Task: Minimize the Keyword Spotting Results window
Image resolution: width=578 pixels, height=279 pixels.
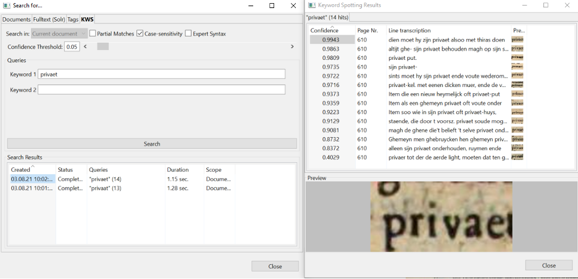Action: (x=524, y=6)
